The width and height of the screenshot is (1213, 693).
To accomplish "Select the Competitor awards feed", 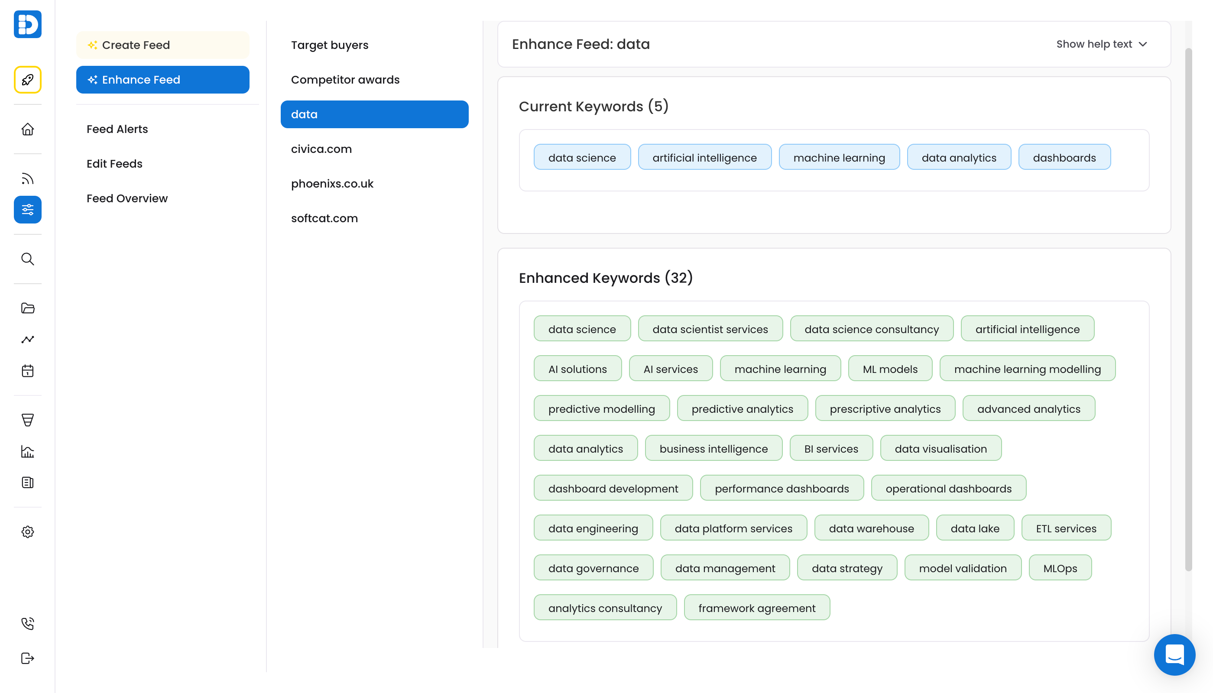I will coord(345,80).
